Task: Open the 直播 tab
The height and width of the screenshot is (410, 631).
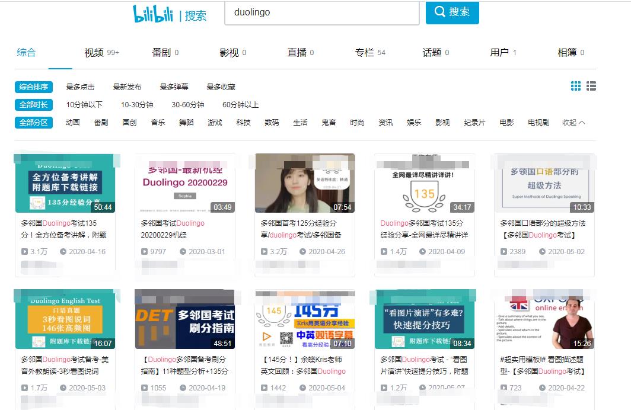Action: tap(301, 53)
